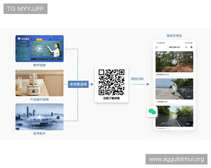Image resolution: width=211 pixels, height=168 pixels.
Task: Open the 产品操作指南 appliance thumbnail
Action: click(39, 83)
